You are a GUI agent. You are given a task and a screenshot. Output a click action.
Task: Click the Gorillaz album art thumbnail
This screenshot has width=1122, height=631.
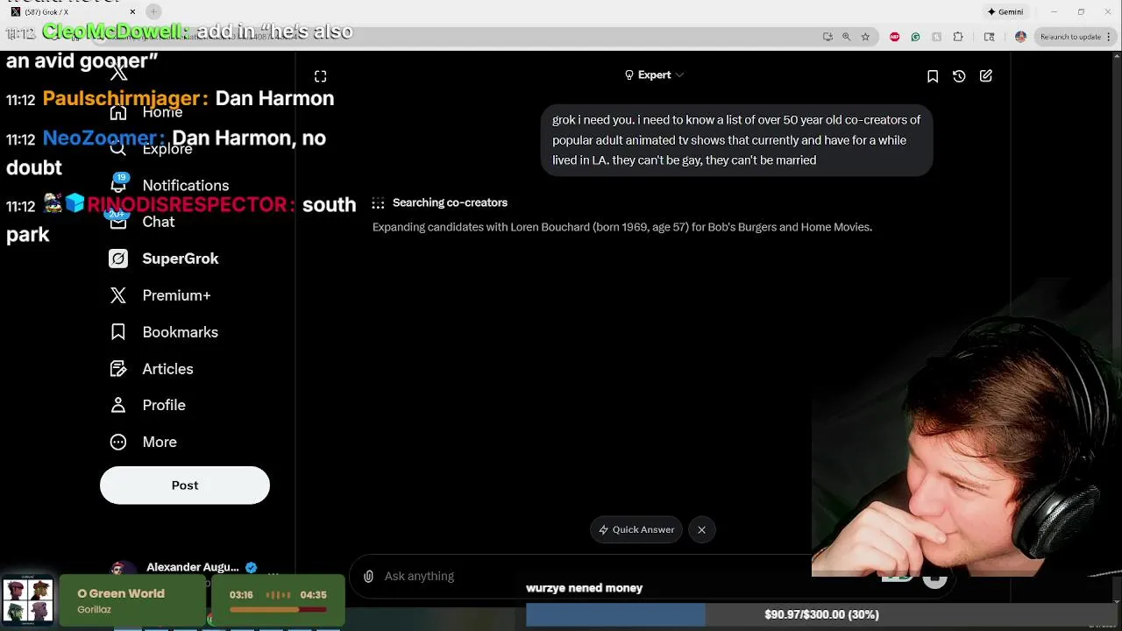(28, 601)
